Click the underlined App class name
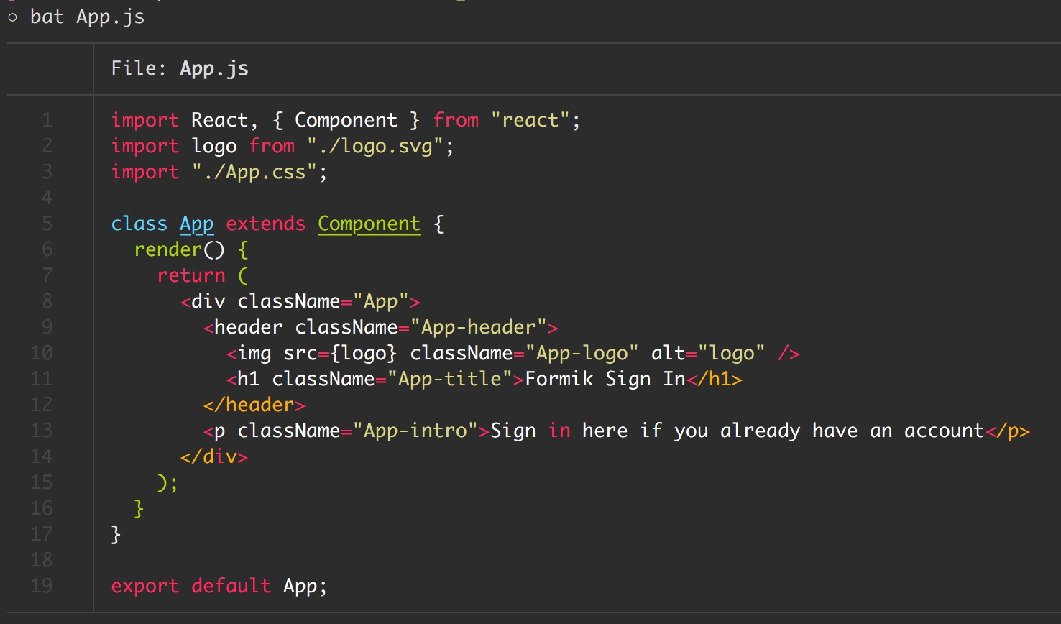The height and width of the screenshot is (624, 1061). click(196, 224)
